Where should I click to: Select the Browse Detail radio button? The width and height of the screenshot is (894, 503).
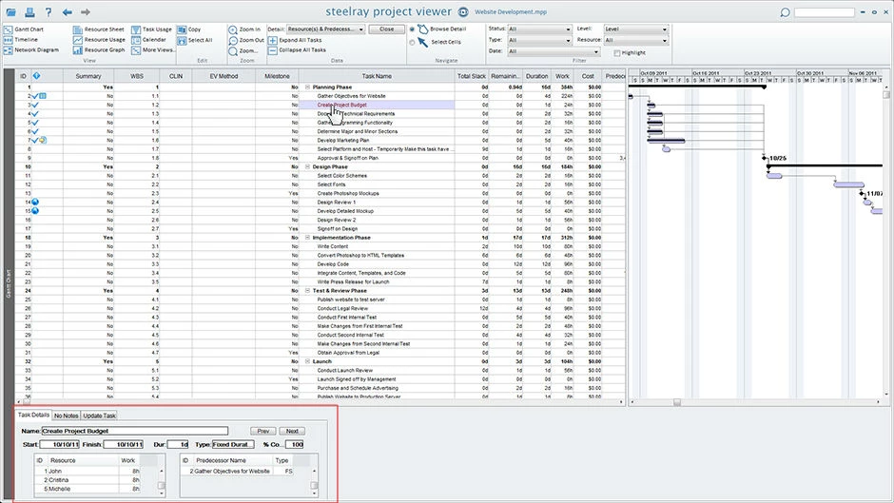(x=412, y=29)
